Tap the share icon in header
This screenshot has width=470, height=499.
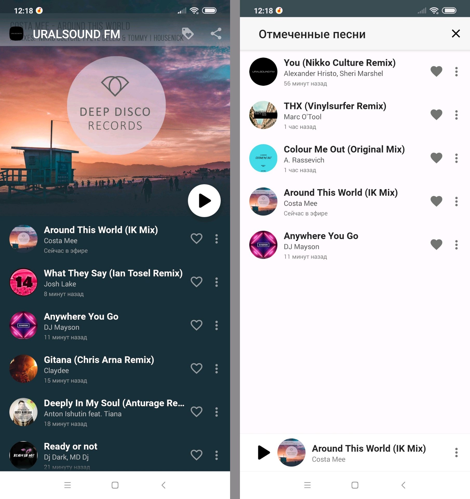point(216,34)
